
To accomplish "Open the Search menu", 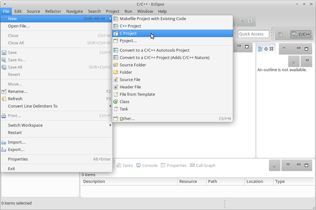I will [x=94, y=11].
